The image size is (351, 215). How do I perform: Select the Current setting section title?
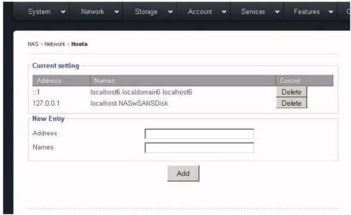pyautogui.click(x=56, y=65)
